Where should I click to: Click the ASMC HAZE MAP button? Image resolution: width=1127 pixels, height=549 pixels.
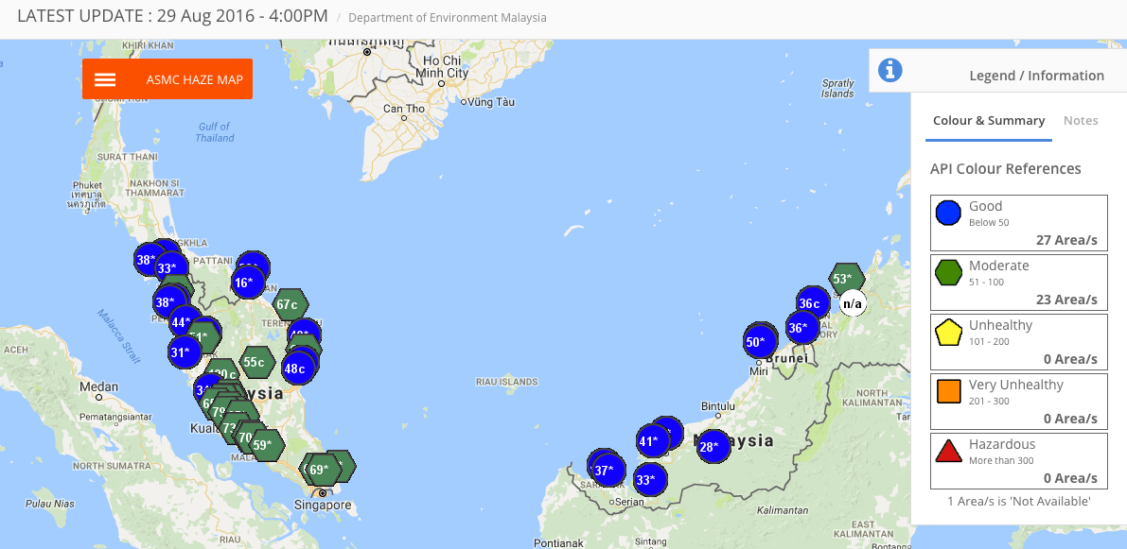click(167, 79)
